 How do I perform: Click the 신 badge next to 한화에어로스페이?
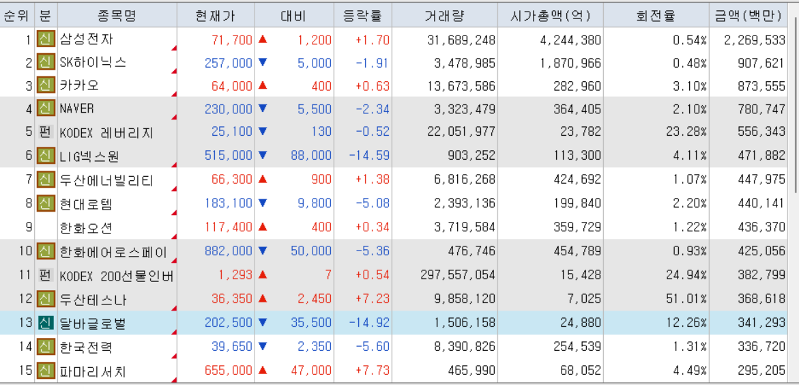tap(46, 251)
